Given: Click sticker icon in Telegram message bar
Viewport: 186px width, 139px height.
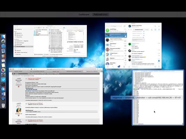Looking at the screenshot, I should tap(155, 67).
